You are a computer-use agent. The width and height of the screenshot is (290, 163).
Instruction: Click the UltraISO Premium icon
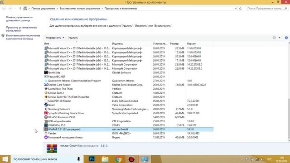[46, 117]
